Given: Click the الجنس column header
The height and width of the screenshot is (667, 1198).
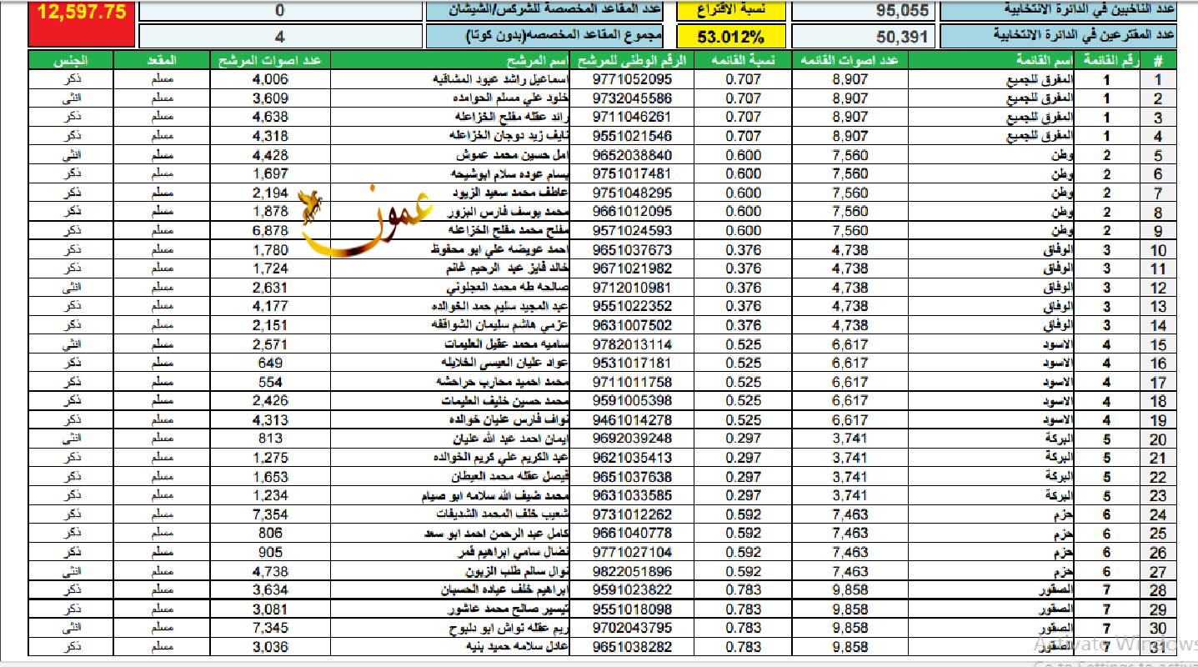Looking at the screenshot, I should [70, 61].
